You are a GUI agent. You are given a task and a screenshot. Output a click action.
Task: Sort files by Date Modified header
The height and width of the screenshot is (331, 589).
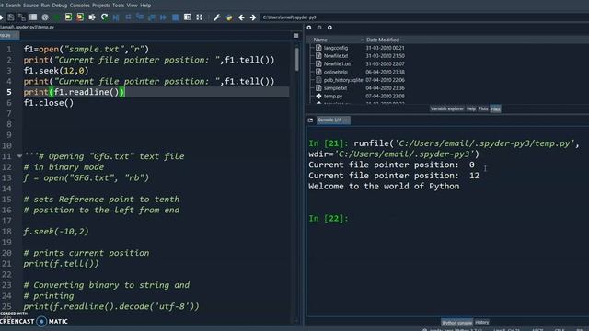(x=383, y=40)
